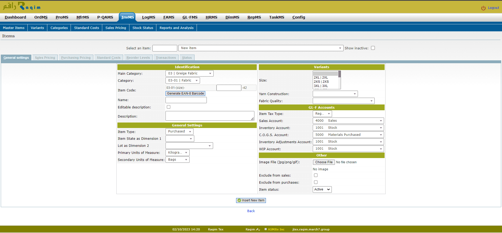This screenshot has width=502, height=233.
Task: Click the Logout link text
Action: (493, 8)
